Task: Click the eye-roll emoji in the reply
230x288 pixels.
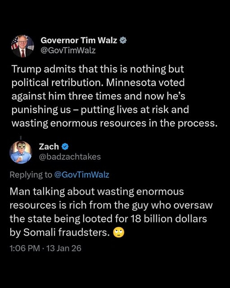Action: coord(118,233)
